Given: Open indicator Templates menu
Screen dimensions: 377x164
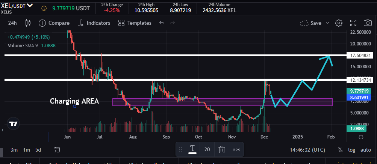Looking at the screenshot, I should pos(135,23).
